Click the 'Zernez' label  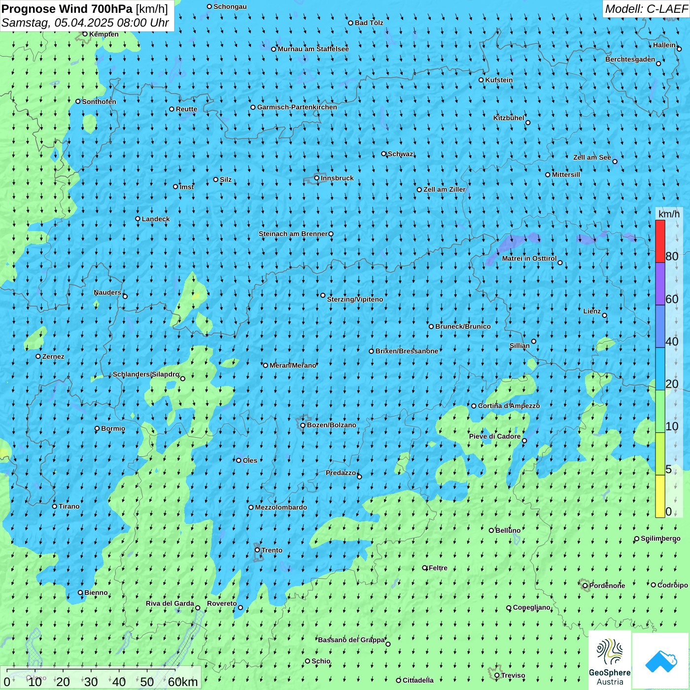(x=53, y=356)
